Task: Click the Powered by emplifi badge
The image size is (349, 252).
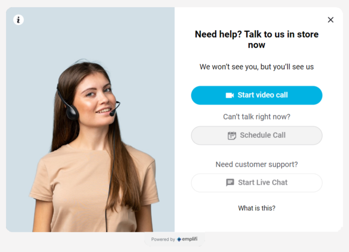Action: pos(174,239)
